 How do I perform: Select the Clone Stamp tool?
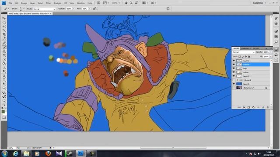click(4, 51)
